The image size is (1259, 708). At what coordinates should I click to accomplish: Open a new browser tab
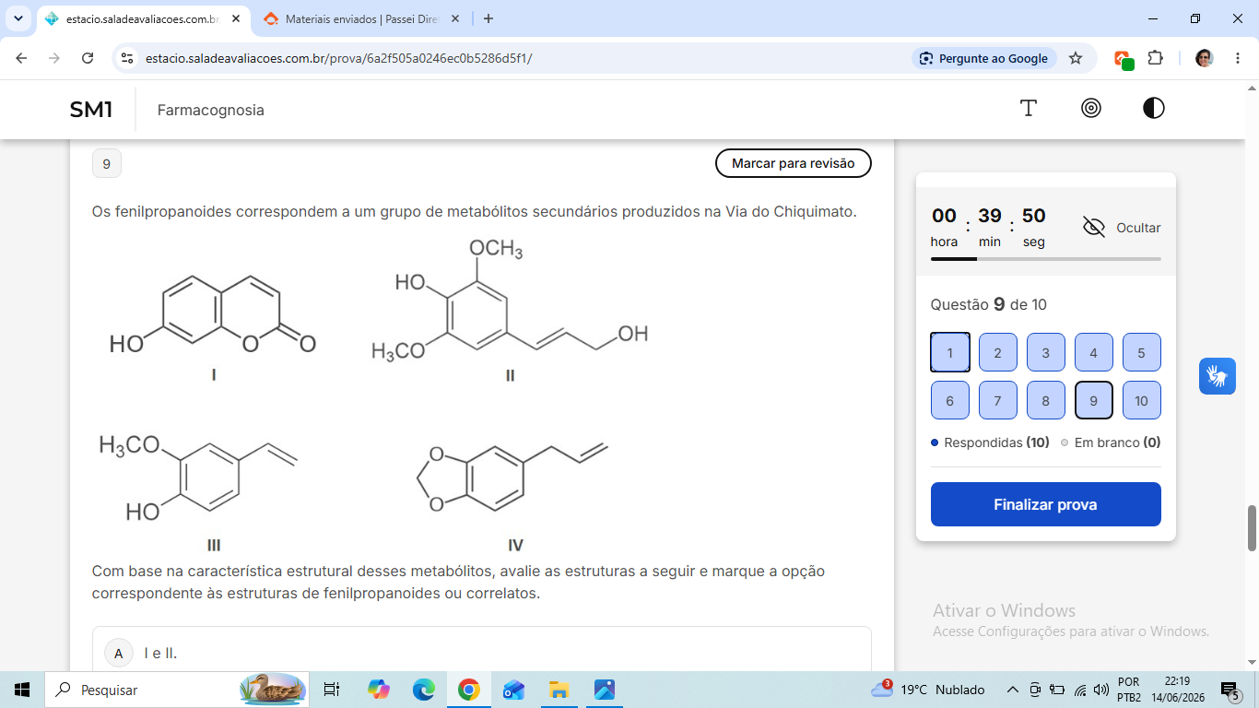(x=488, y=18)
